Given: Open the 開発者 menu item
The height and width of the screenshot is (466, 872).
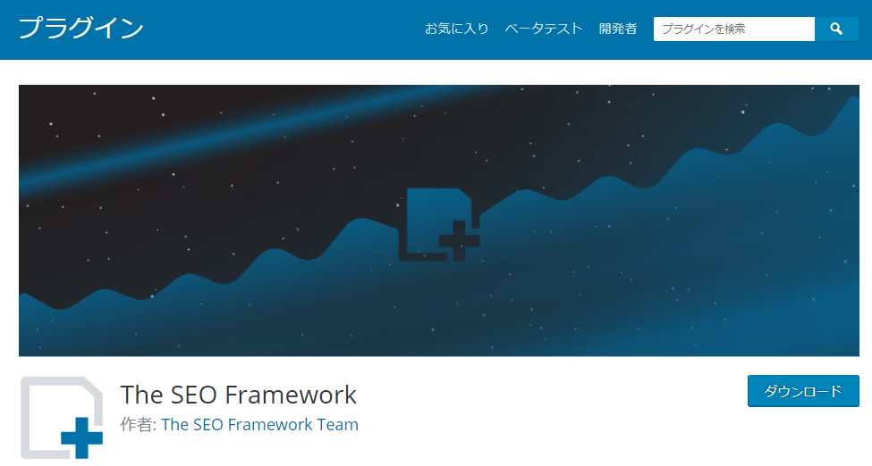Looking at the screenshot, I should pyautogui.click(x=618, y=29).
